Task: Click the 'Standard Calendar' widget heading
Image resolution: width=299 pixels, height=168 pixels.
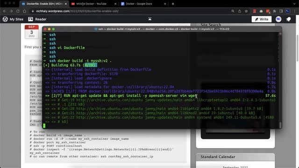Action: 218,157
